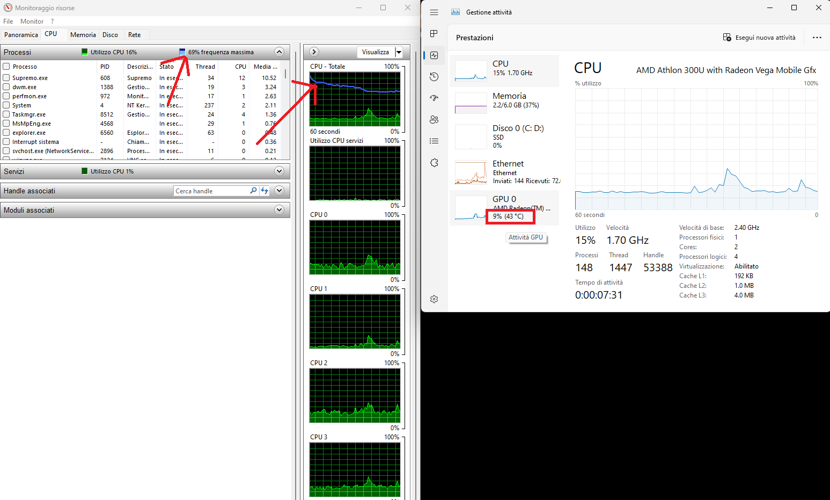
Task: Expand the Servizi section
Action: 279,171
